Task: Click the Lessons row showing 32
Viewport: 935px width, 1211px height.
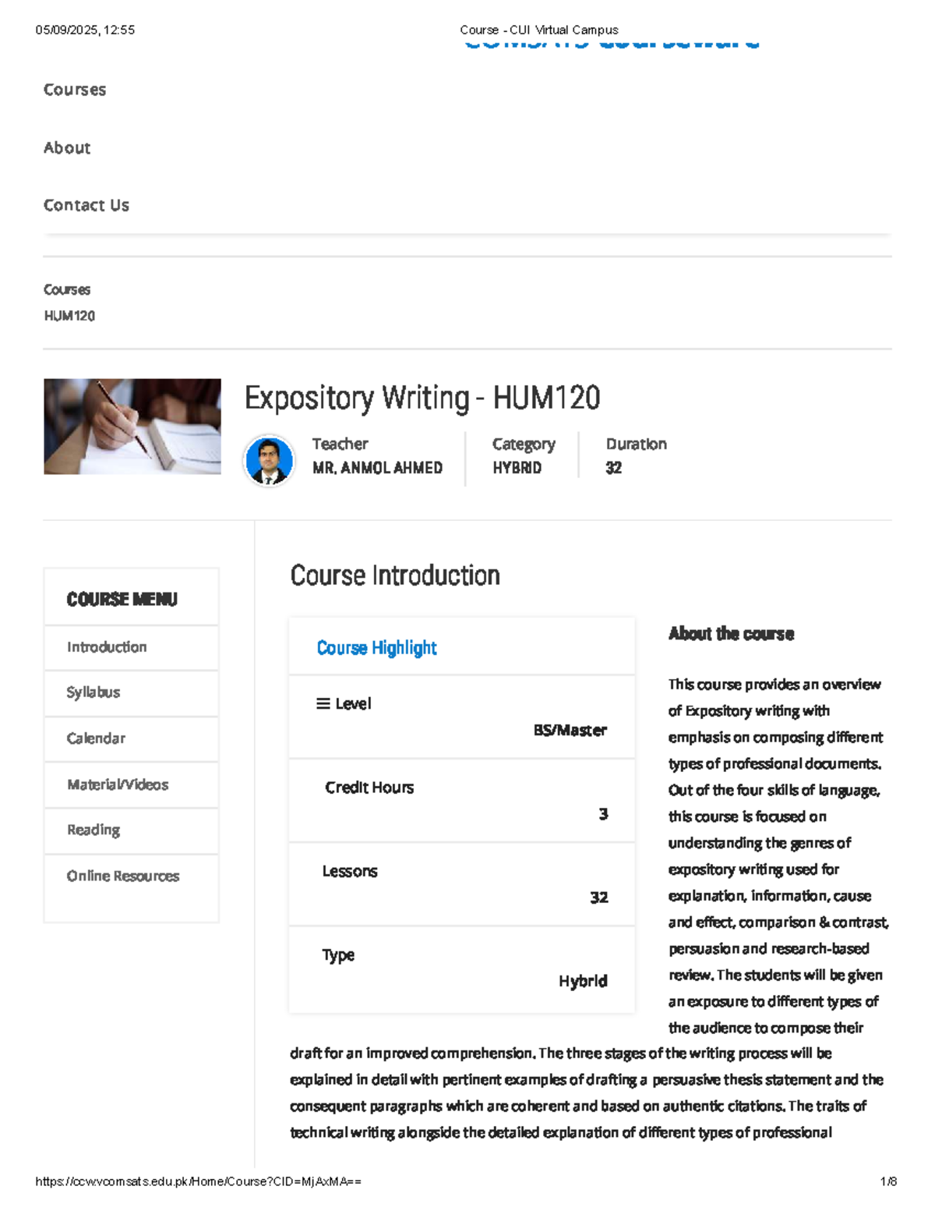Action: [462, 884]
